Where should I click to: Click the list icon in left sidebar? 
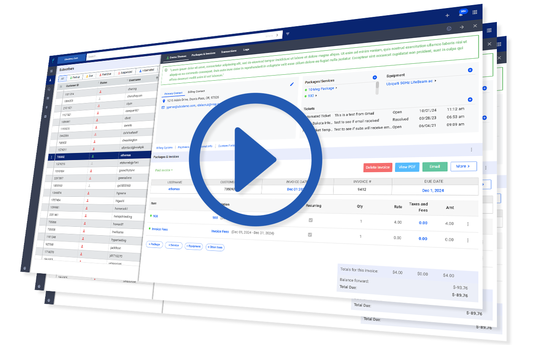(x=48, y=98)
